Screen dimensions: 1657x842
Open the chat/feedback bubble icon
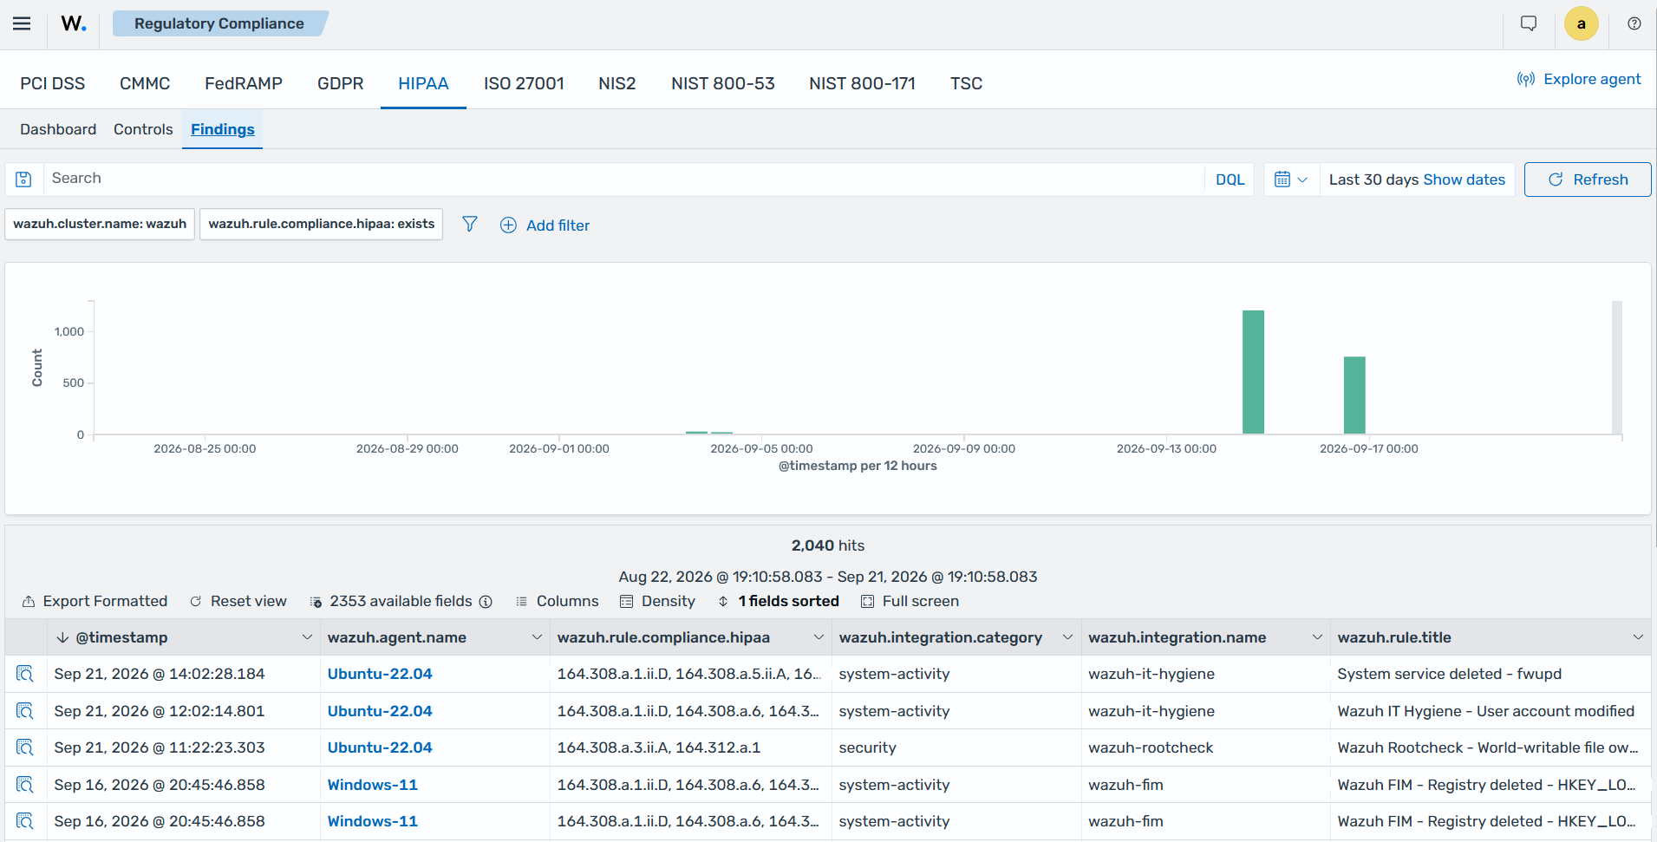(1529, 23)
